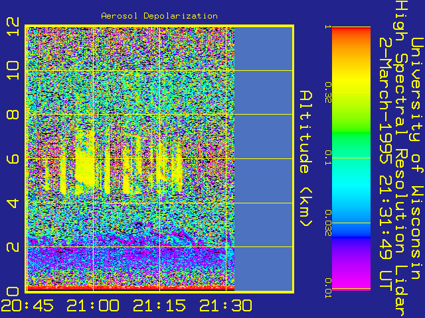The width and height of the screenshot is (425, 318).
Task: Click the 2 km altitude axis label
Action: point(13,247)
